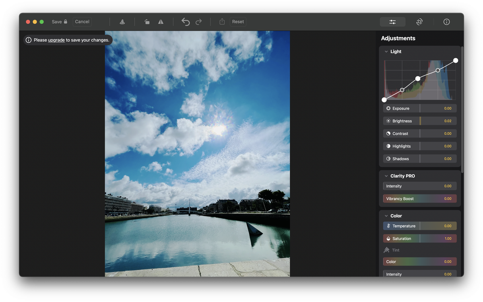Click the auto-enhance cone icon in toolbar

(x=122, y=22)
